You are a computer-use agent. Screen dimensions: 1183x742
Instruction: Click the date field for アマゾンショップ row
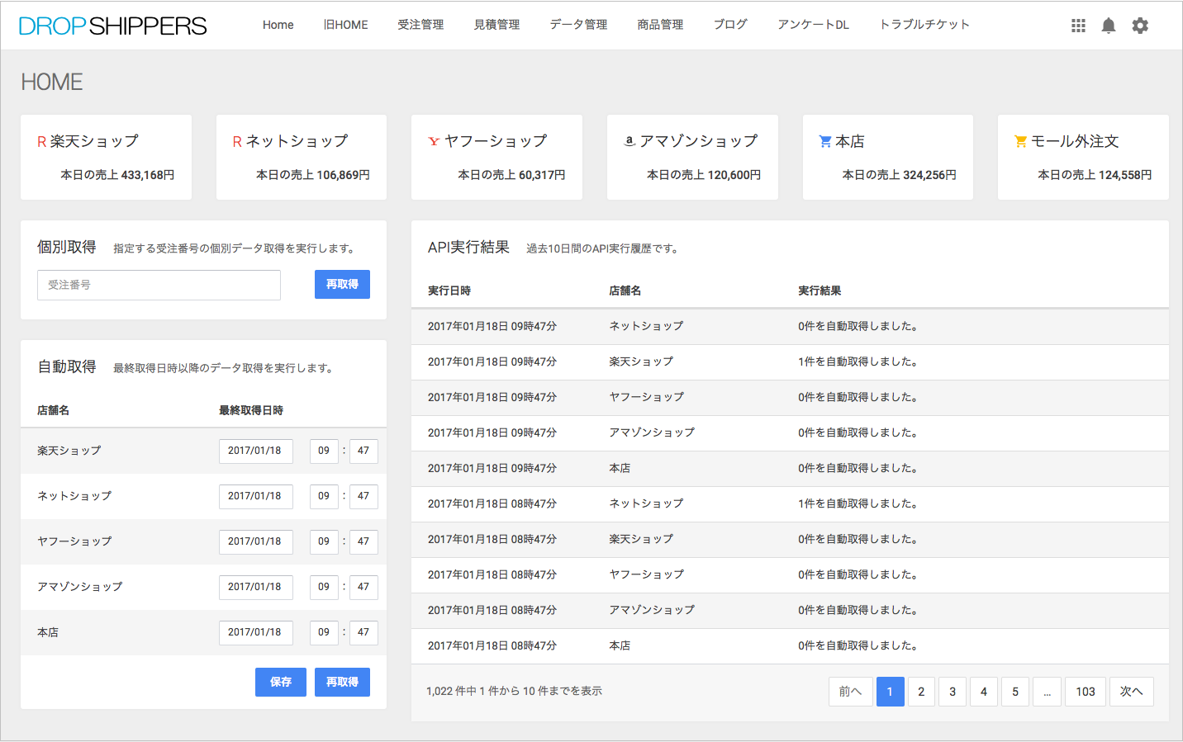255,588
